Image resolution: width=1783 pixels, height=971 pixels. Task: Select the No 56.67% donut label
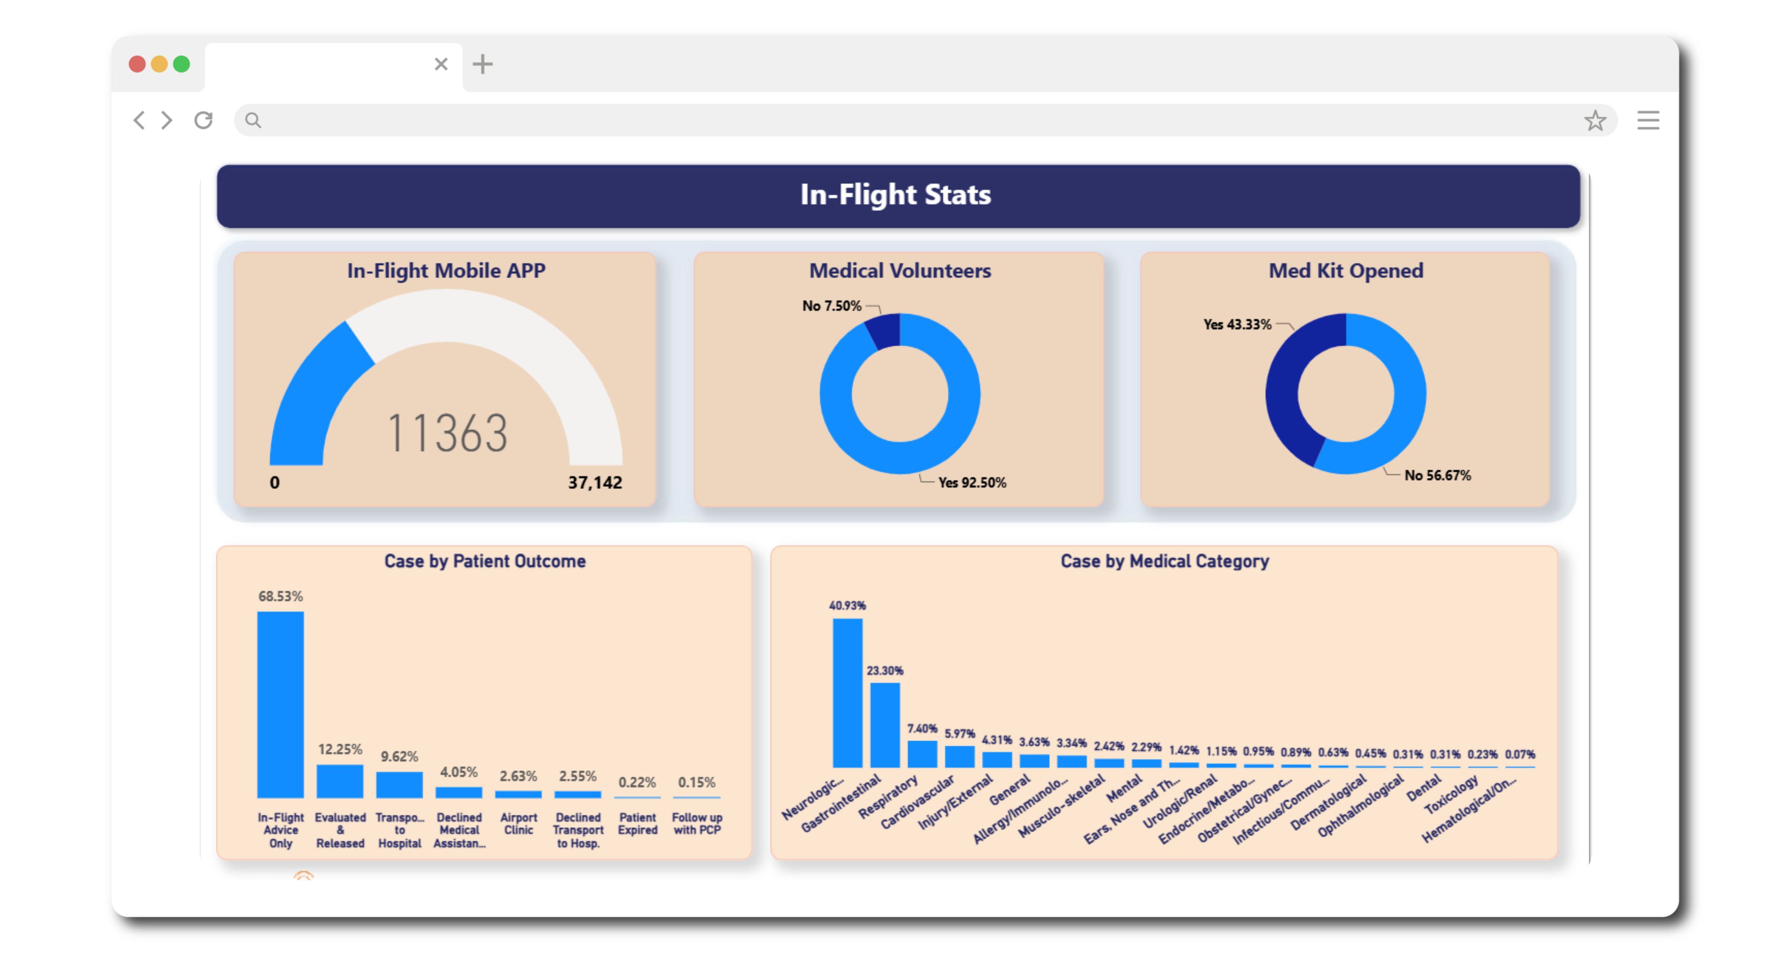click(x=1437, y=475)
